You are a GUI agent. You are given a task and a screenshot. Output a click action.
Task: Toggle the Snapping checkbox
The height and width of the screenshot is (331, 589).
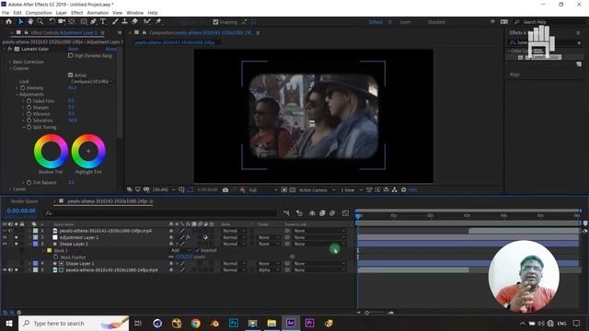coord(215,22)
